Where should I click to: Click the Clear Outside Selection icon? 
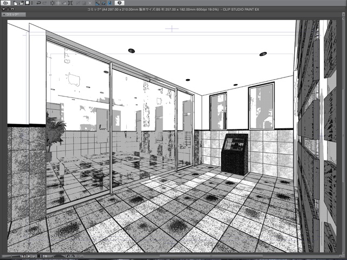pyautogui.click(x=59, y=3)
